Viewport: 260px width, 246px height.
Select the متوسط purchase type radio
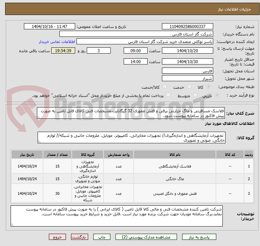(x=195, y=95)
